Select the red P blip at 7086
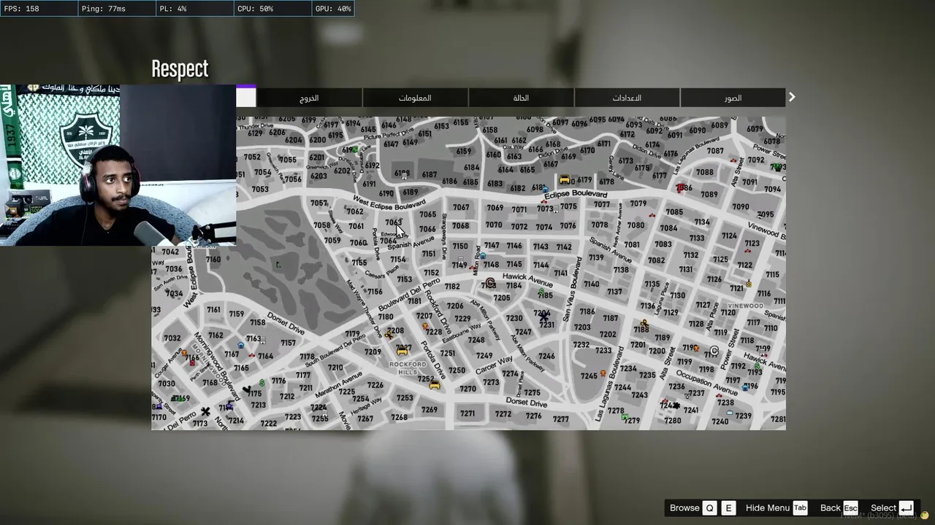Viewport: 935px width, 525px height. click(x=680, y=188)
